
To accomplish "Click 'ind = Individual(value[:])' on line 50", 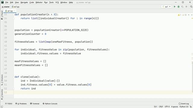I will tap(40, 81).
